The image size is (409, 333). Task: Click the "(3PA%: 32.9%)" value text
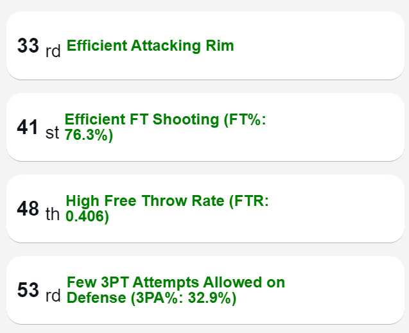[182, 298]
